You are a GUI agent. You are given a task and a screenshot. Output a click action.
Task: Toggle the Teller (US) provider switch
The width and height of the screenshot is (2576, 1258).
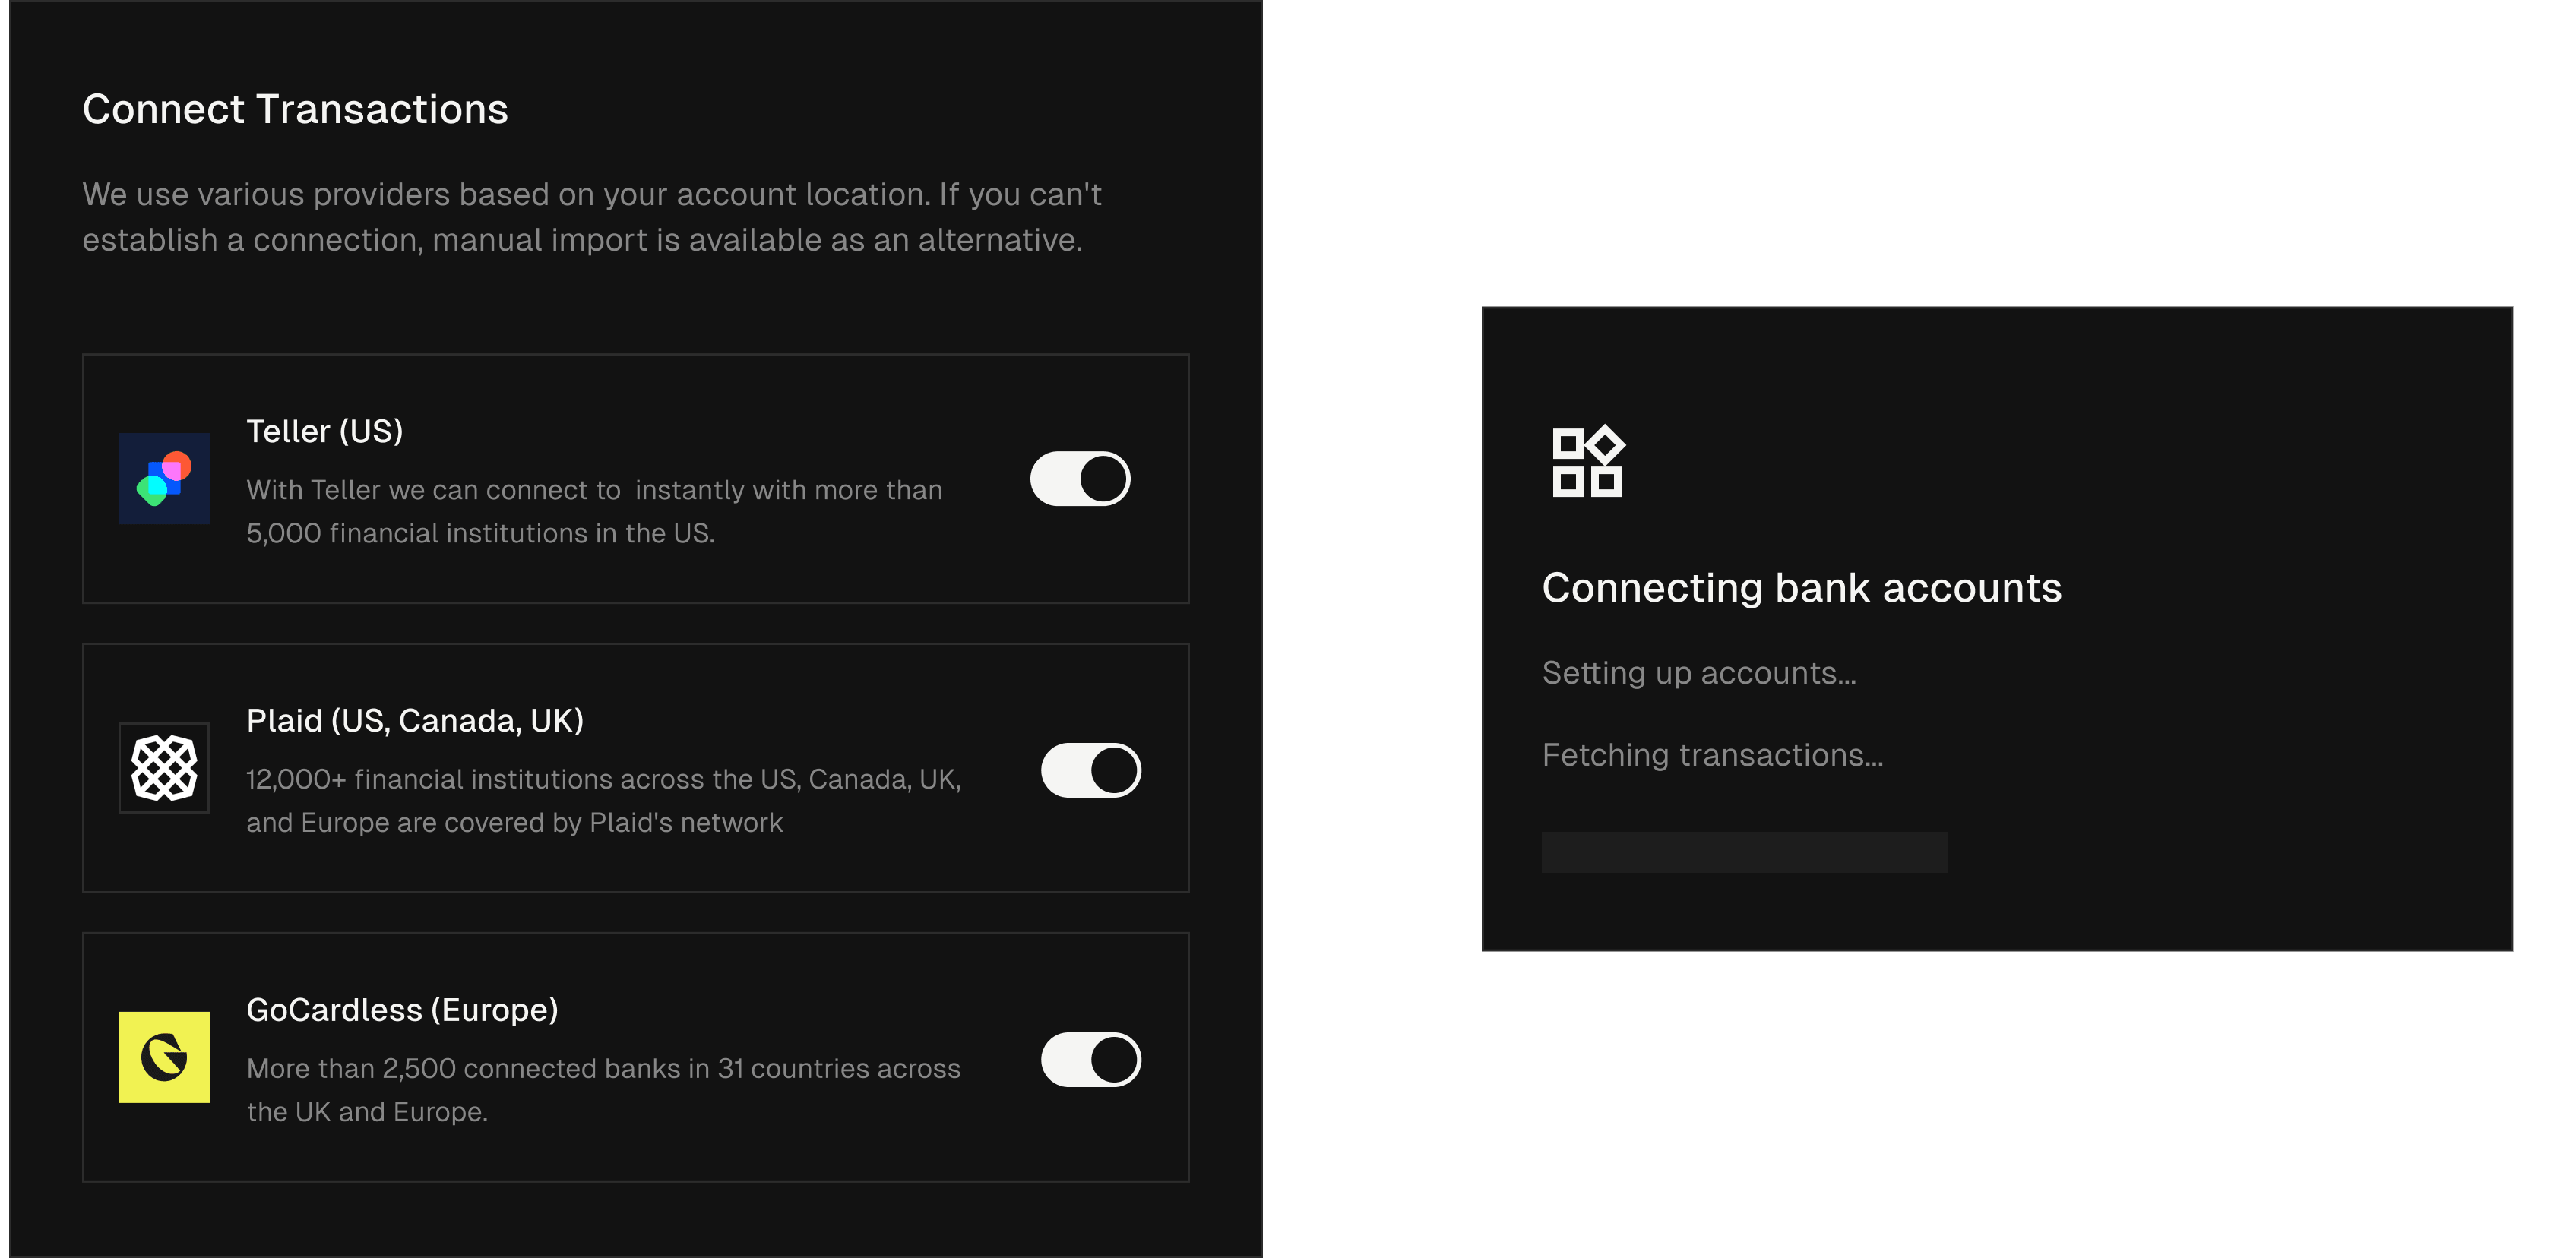1080,478
